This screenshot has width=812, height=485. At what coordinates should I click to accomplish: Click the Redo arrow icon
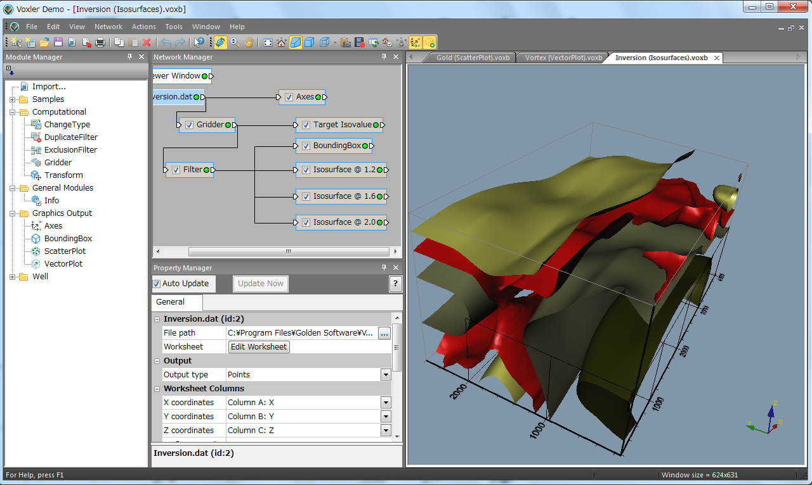tap(180, 42)
